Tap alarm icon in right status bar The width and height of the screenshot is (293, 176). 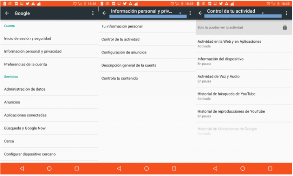[x=268, y=4]
